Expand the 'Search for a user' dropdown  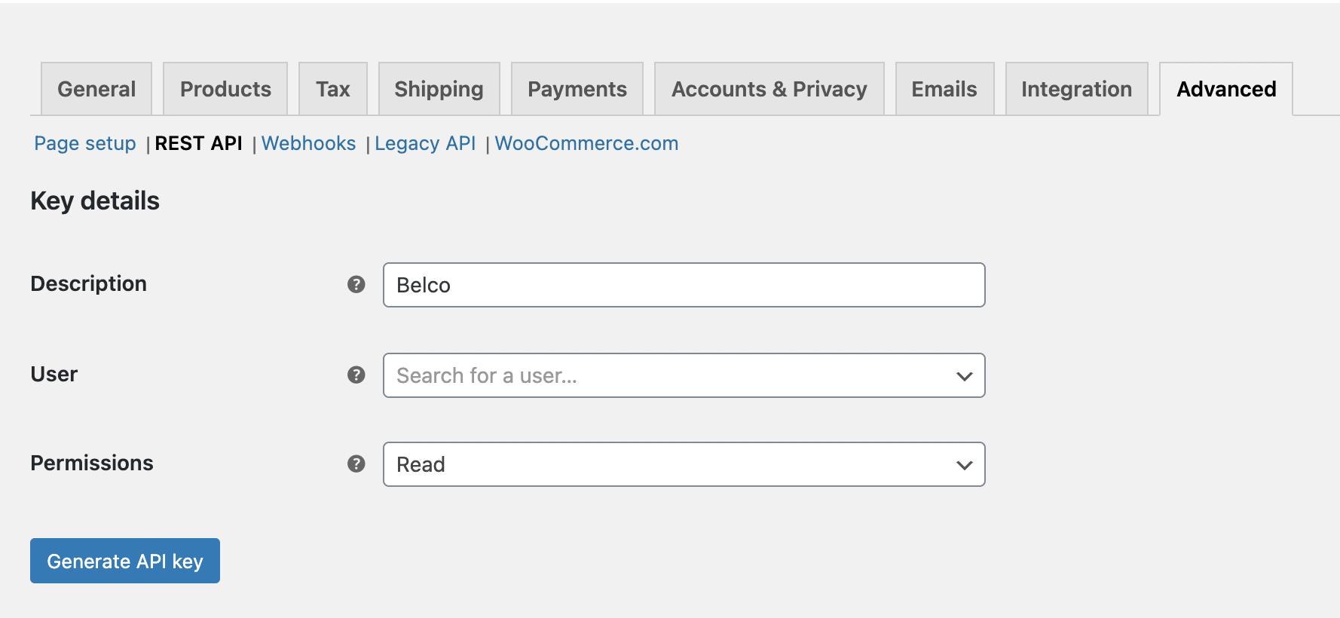(684, 375)
